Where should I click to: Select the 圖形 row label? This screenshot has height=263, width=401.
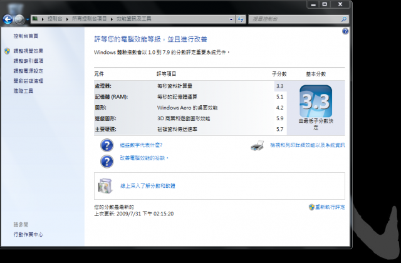coord(100,108)
